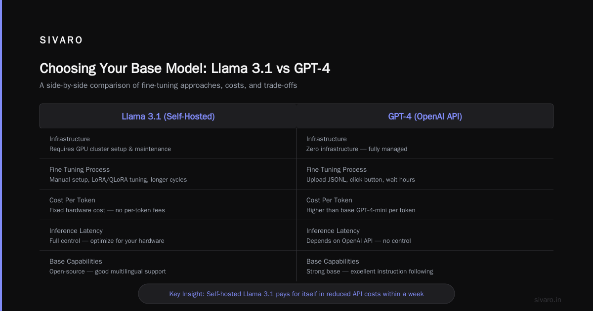Click the SIVARO logo text

coord(61,40)
